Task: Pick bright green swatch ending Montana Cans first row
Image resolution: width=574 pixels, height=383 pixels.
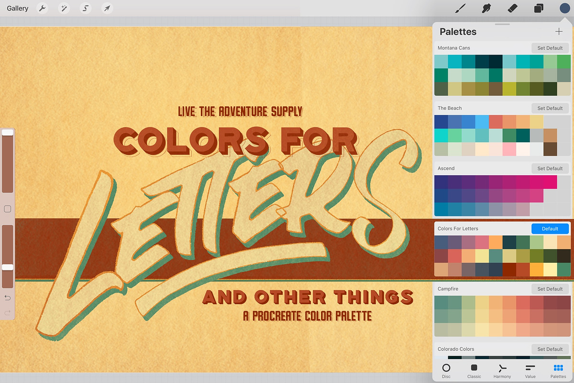Action: click(564, 61)
